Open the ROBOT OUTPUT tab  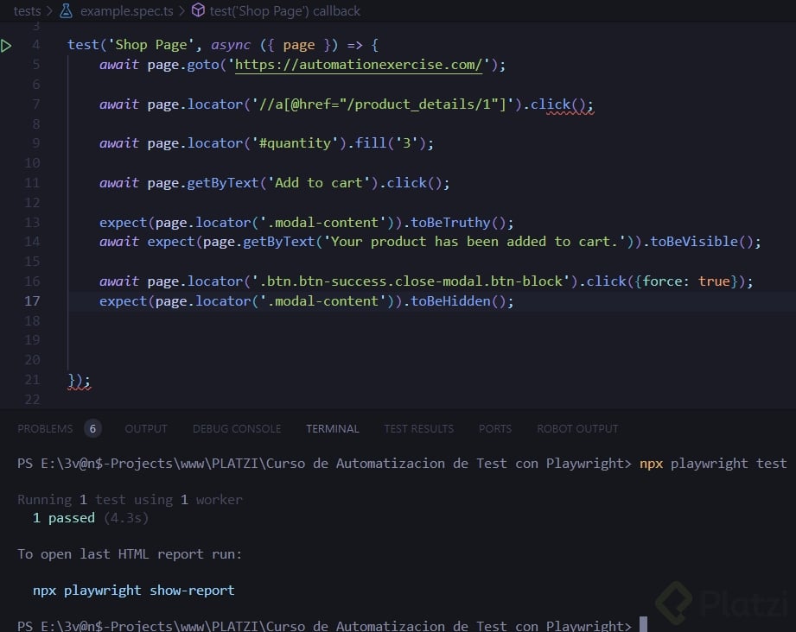pyautogui.click(x=577, y=429)
